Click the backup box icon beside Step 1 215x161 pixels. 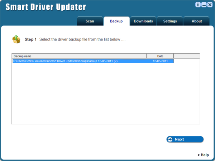point(16,39)
